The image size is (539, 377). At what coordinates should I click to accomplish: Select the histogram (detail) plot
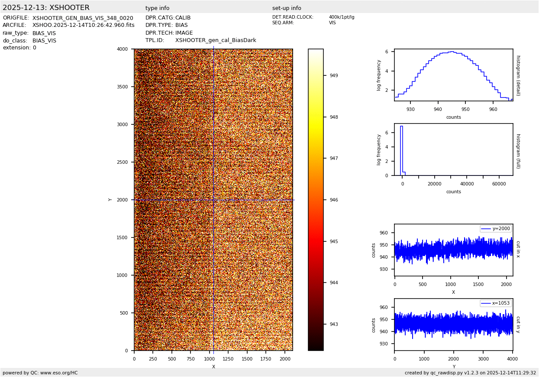pyautogui.click(x=453, y=75)
